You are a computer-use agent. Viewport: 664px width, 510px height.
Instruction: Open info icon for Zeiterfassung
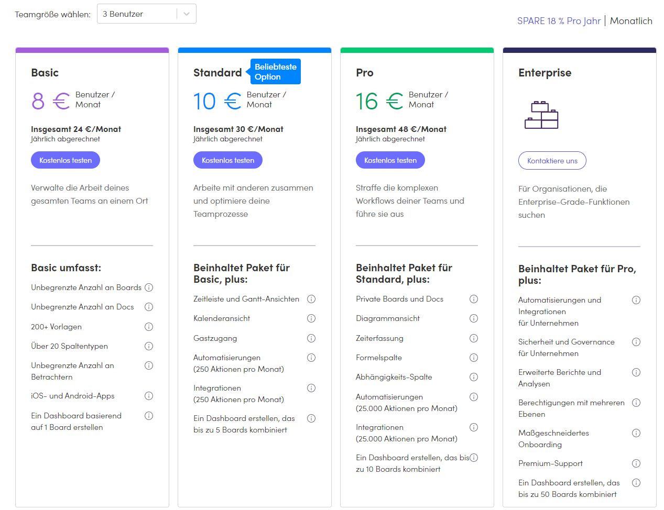pyautogui.click(x=474, y=338)
